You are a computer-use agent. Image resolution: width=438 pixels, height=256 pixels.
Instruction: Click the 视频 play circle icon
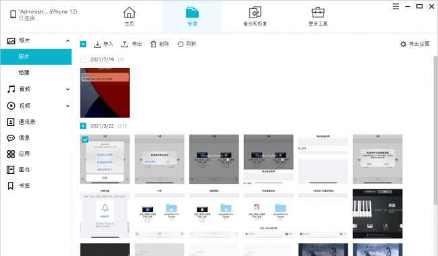click(x=11, y=106)
